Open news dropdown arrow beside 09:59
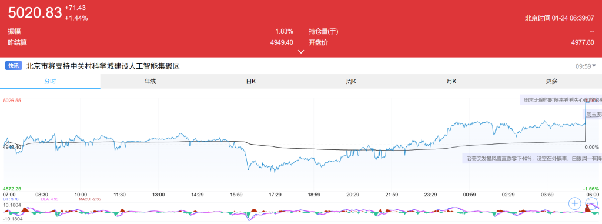This screenshot has width=602, height=224. tap(594, 66)
